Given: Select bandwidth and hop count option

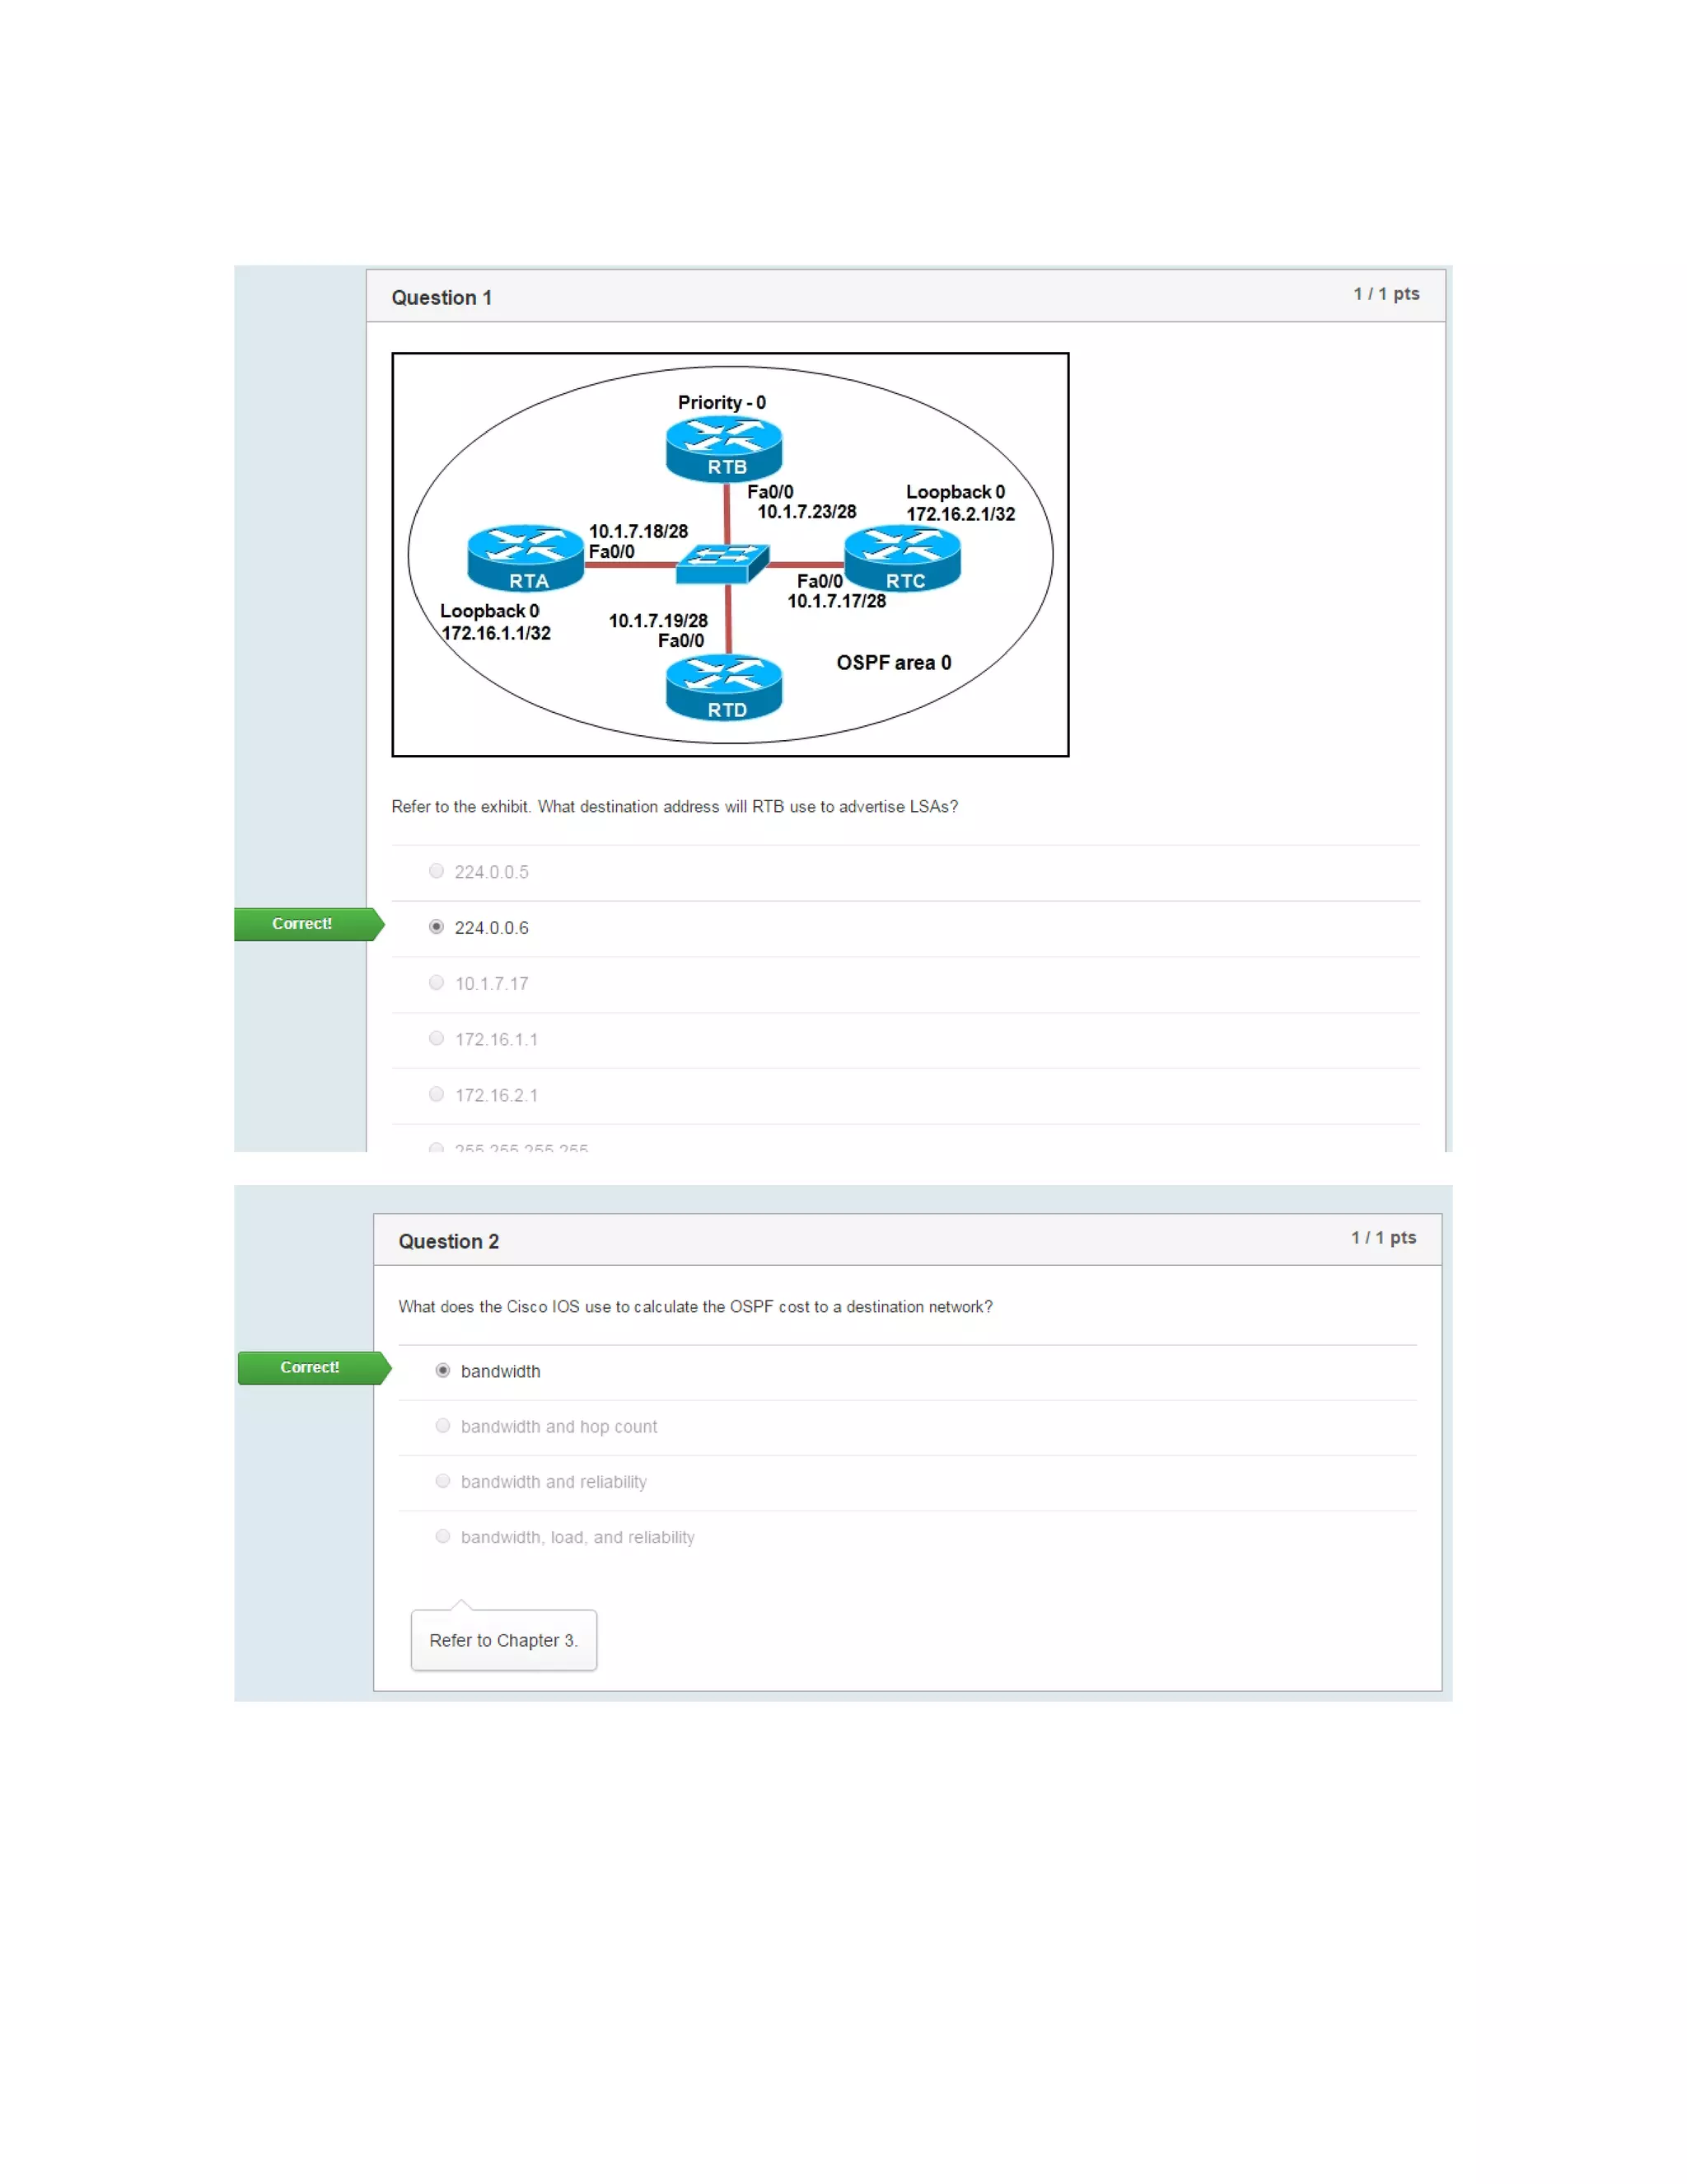Looking at the screenshot, I should 442,1426.
